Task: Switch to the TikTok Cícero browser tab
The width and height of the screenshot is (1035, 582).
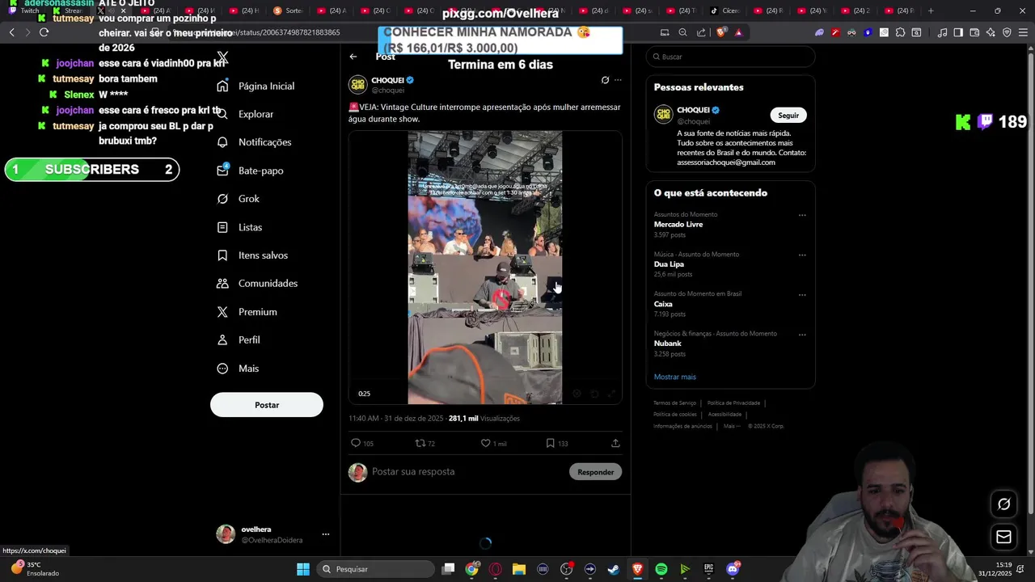Action: click(725, 11)
